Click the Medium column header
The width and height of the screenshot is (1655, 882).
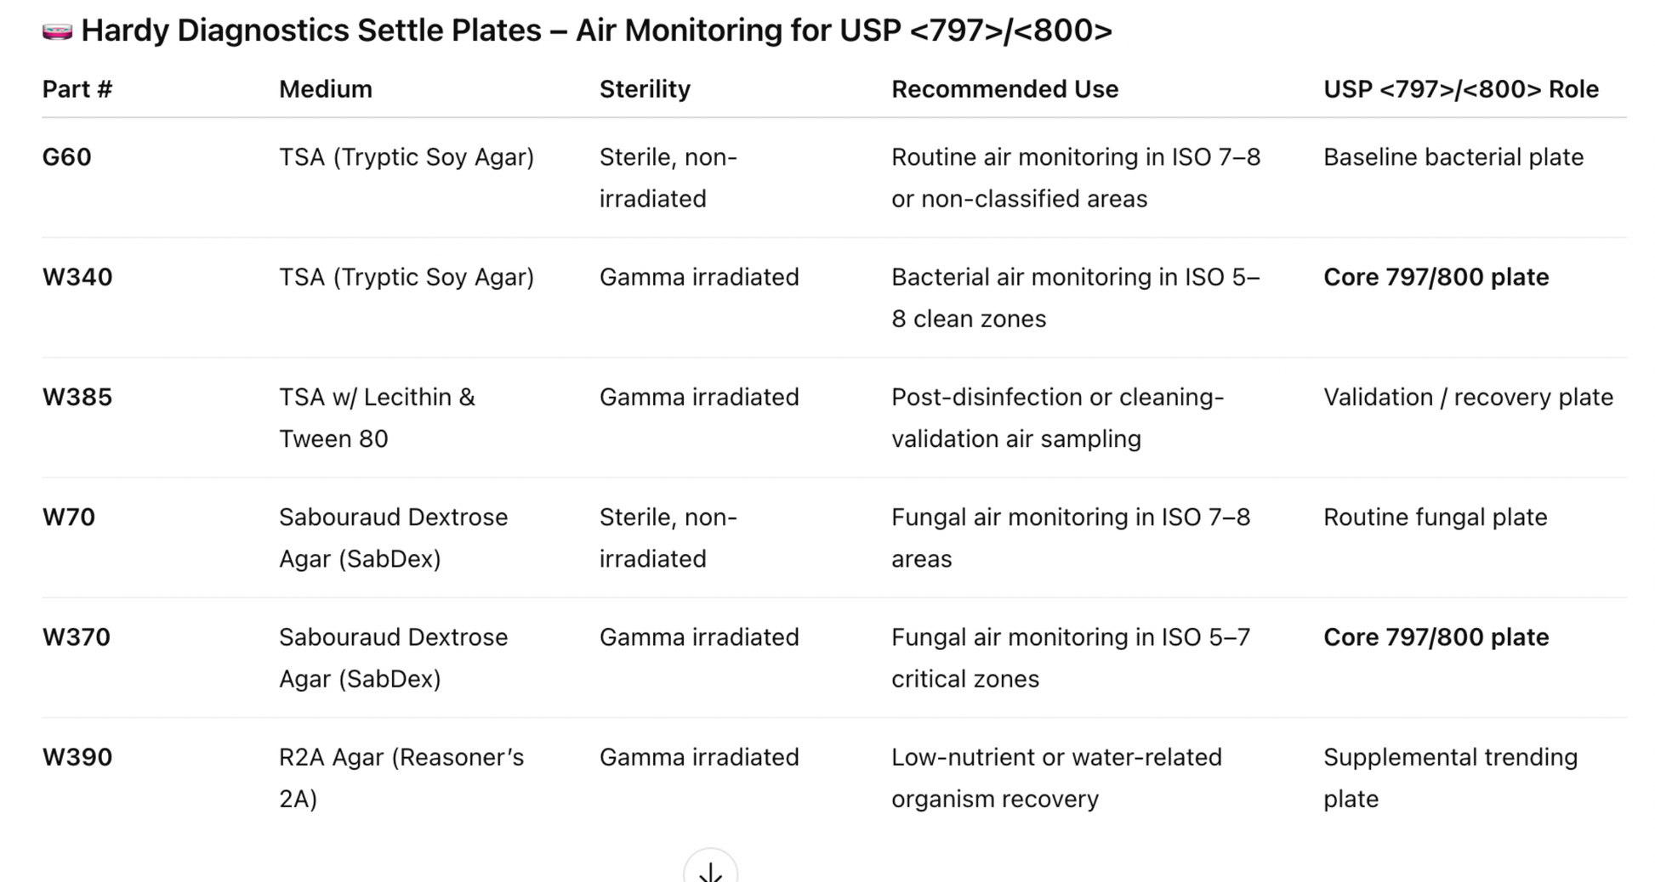(326, 89)
